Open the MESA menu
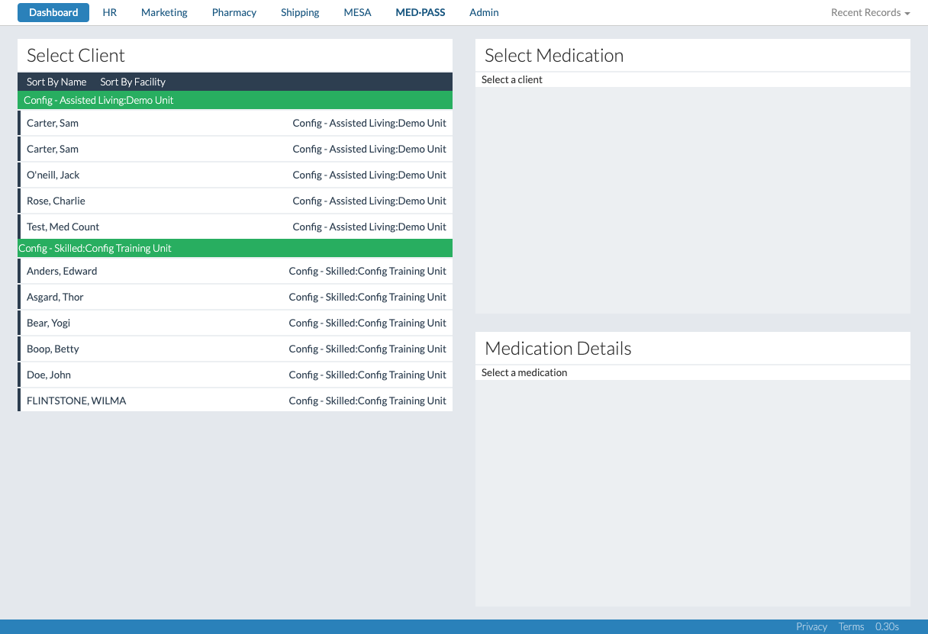Screen dimensions: 928x634 [357, 13]
